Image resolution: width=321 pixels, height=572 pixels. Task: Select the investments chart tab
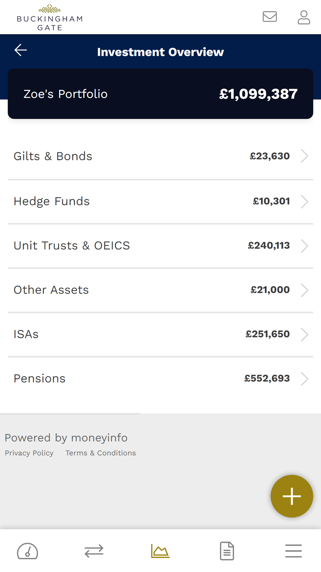click(x=160, y=551)
